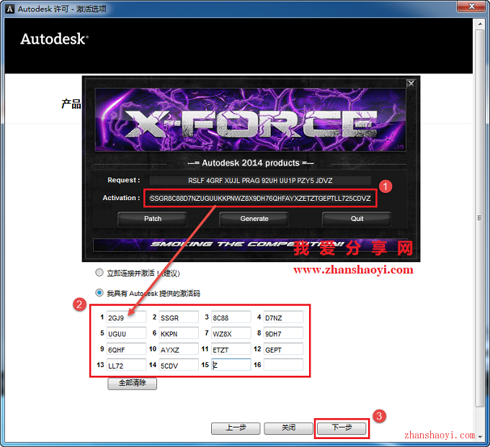Click the 上一步 (Back) button

tap(236, 428)
